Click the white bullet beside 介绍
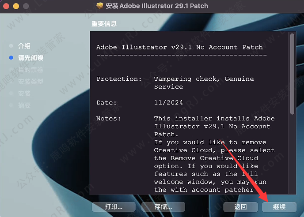The height and width of the screenshot is (217, 304). (11, 46)
